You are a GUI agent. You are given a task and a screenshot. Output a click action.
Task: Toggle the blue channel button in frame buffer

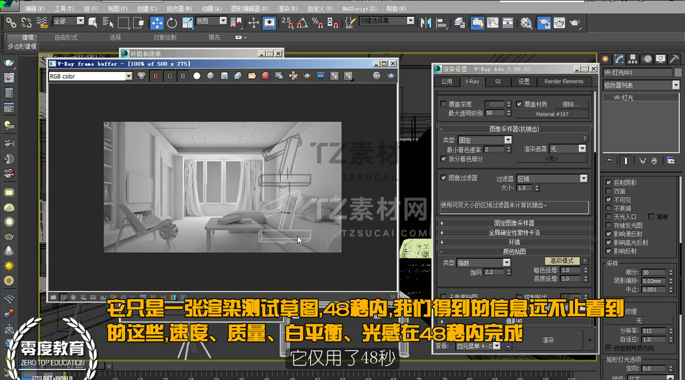click(183, 76)
